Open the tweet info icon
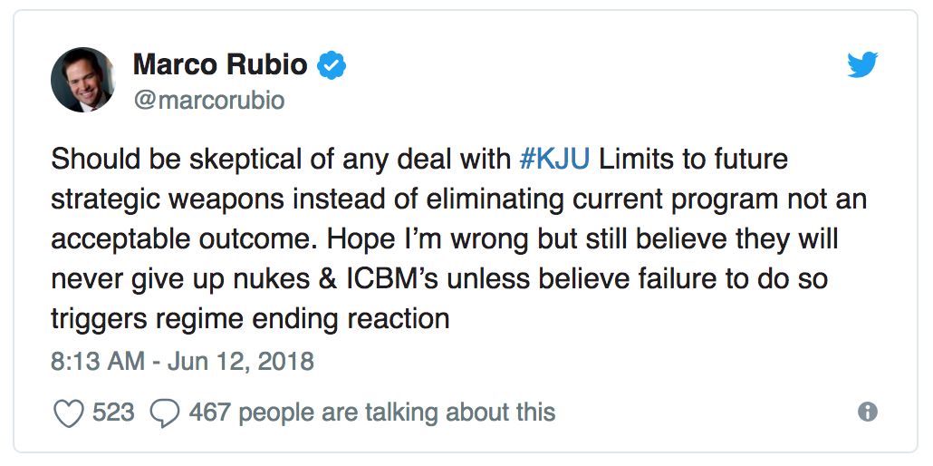 (868, 412)
